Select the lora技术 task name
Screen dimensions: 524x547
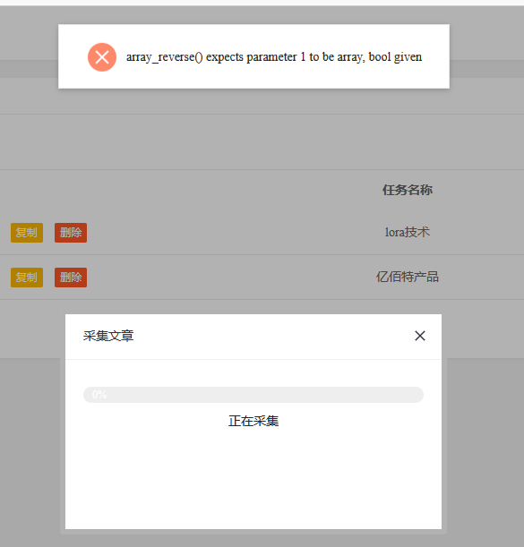click(x=407, y=233)
